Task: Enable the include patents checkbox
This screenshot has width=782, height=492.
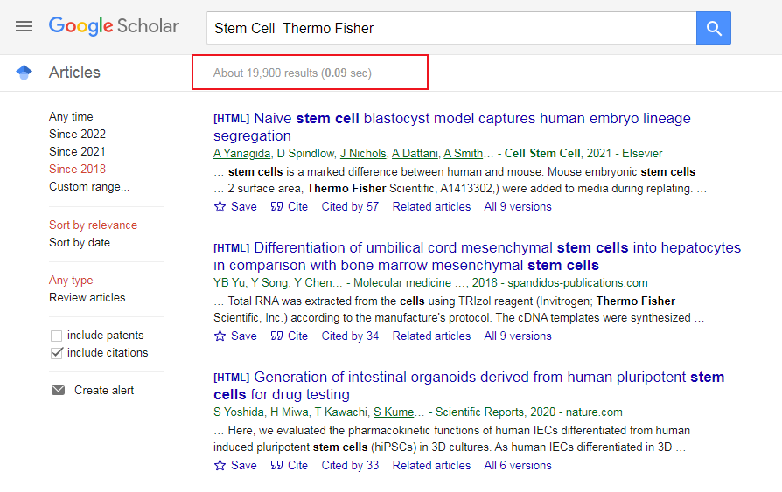Action: (x=57, y=336)
